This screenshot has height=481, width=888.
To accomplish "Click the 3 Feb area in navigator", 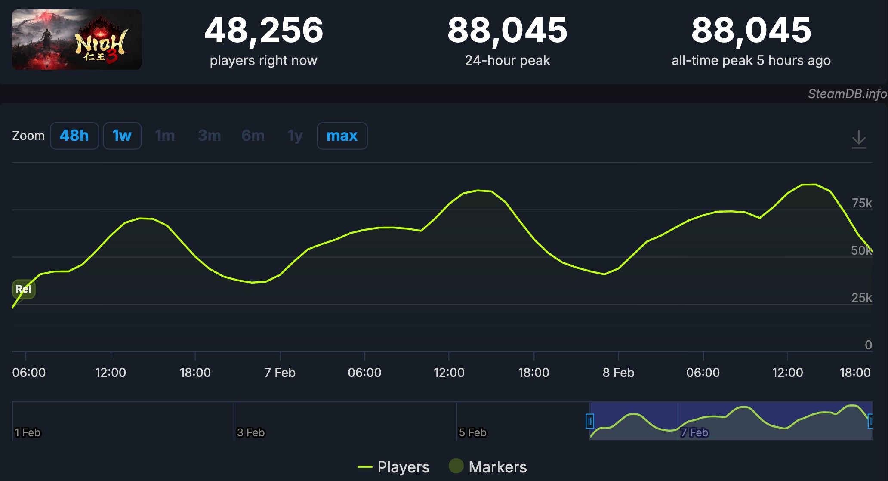I will pos(251,432).
